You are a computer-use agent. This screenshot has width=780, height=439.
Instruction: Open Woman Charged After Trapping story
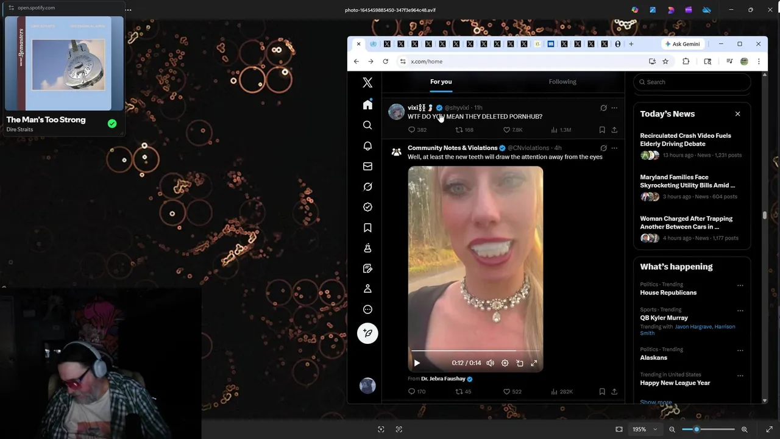click(x=686, y=223)
